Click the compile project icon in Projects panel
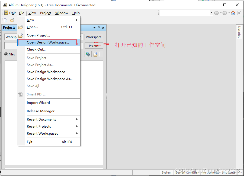Viewport: 244px width, 176px height. [x=88, y=54]
